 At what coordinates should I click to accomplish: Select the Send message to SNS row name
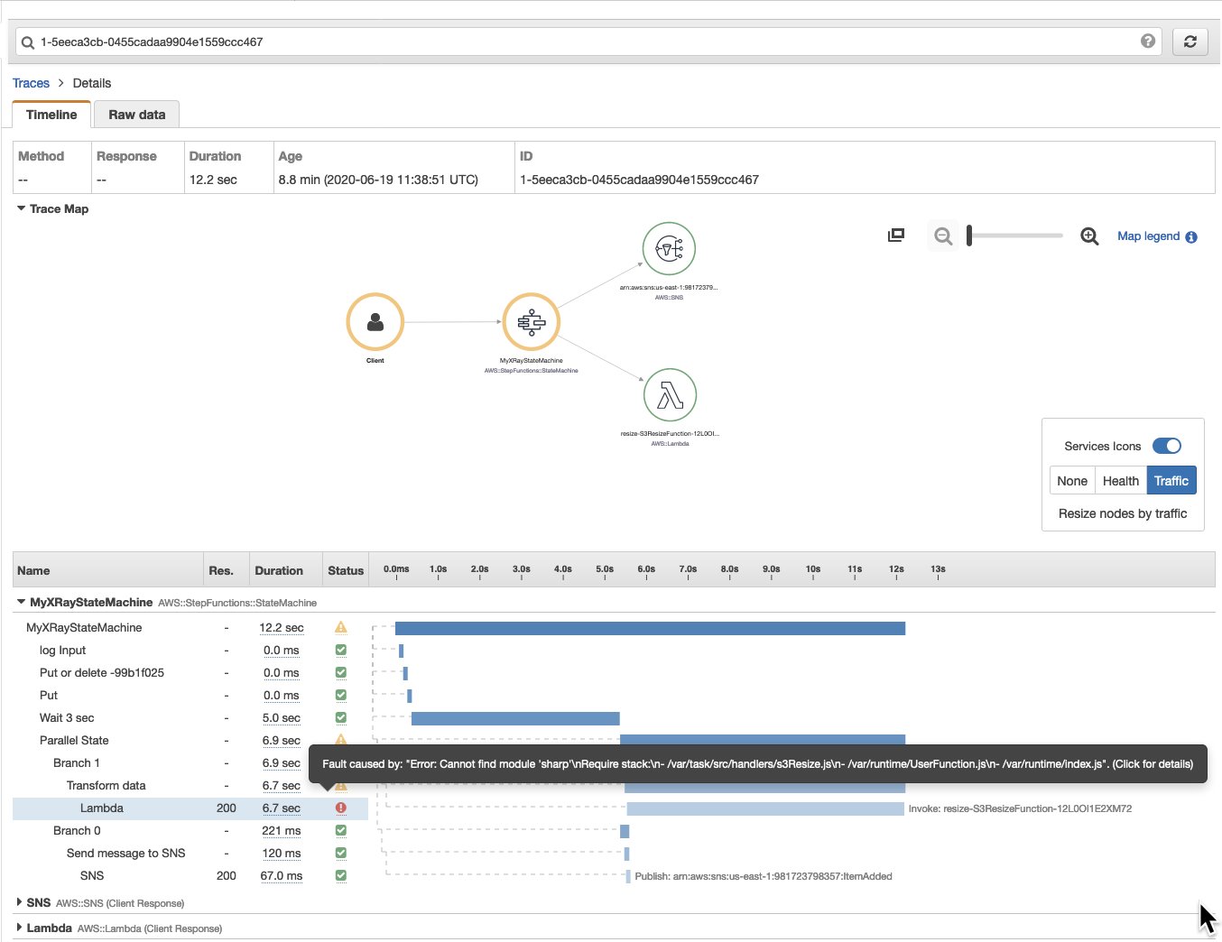pos(125,853)
